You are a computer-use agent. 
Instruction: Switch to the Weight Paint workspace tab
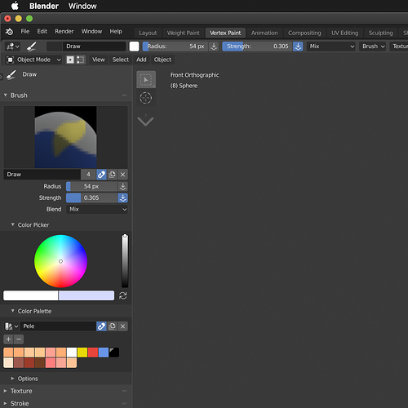click(x=183, y=33)
